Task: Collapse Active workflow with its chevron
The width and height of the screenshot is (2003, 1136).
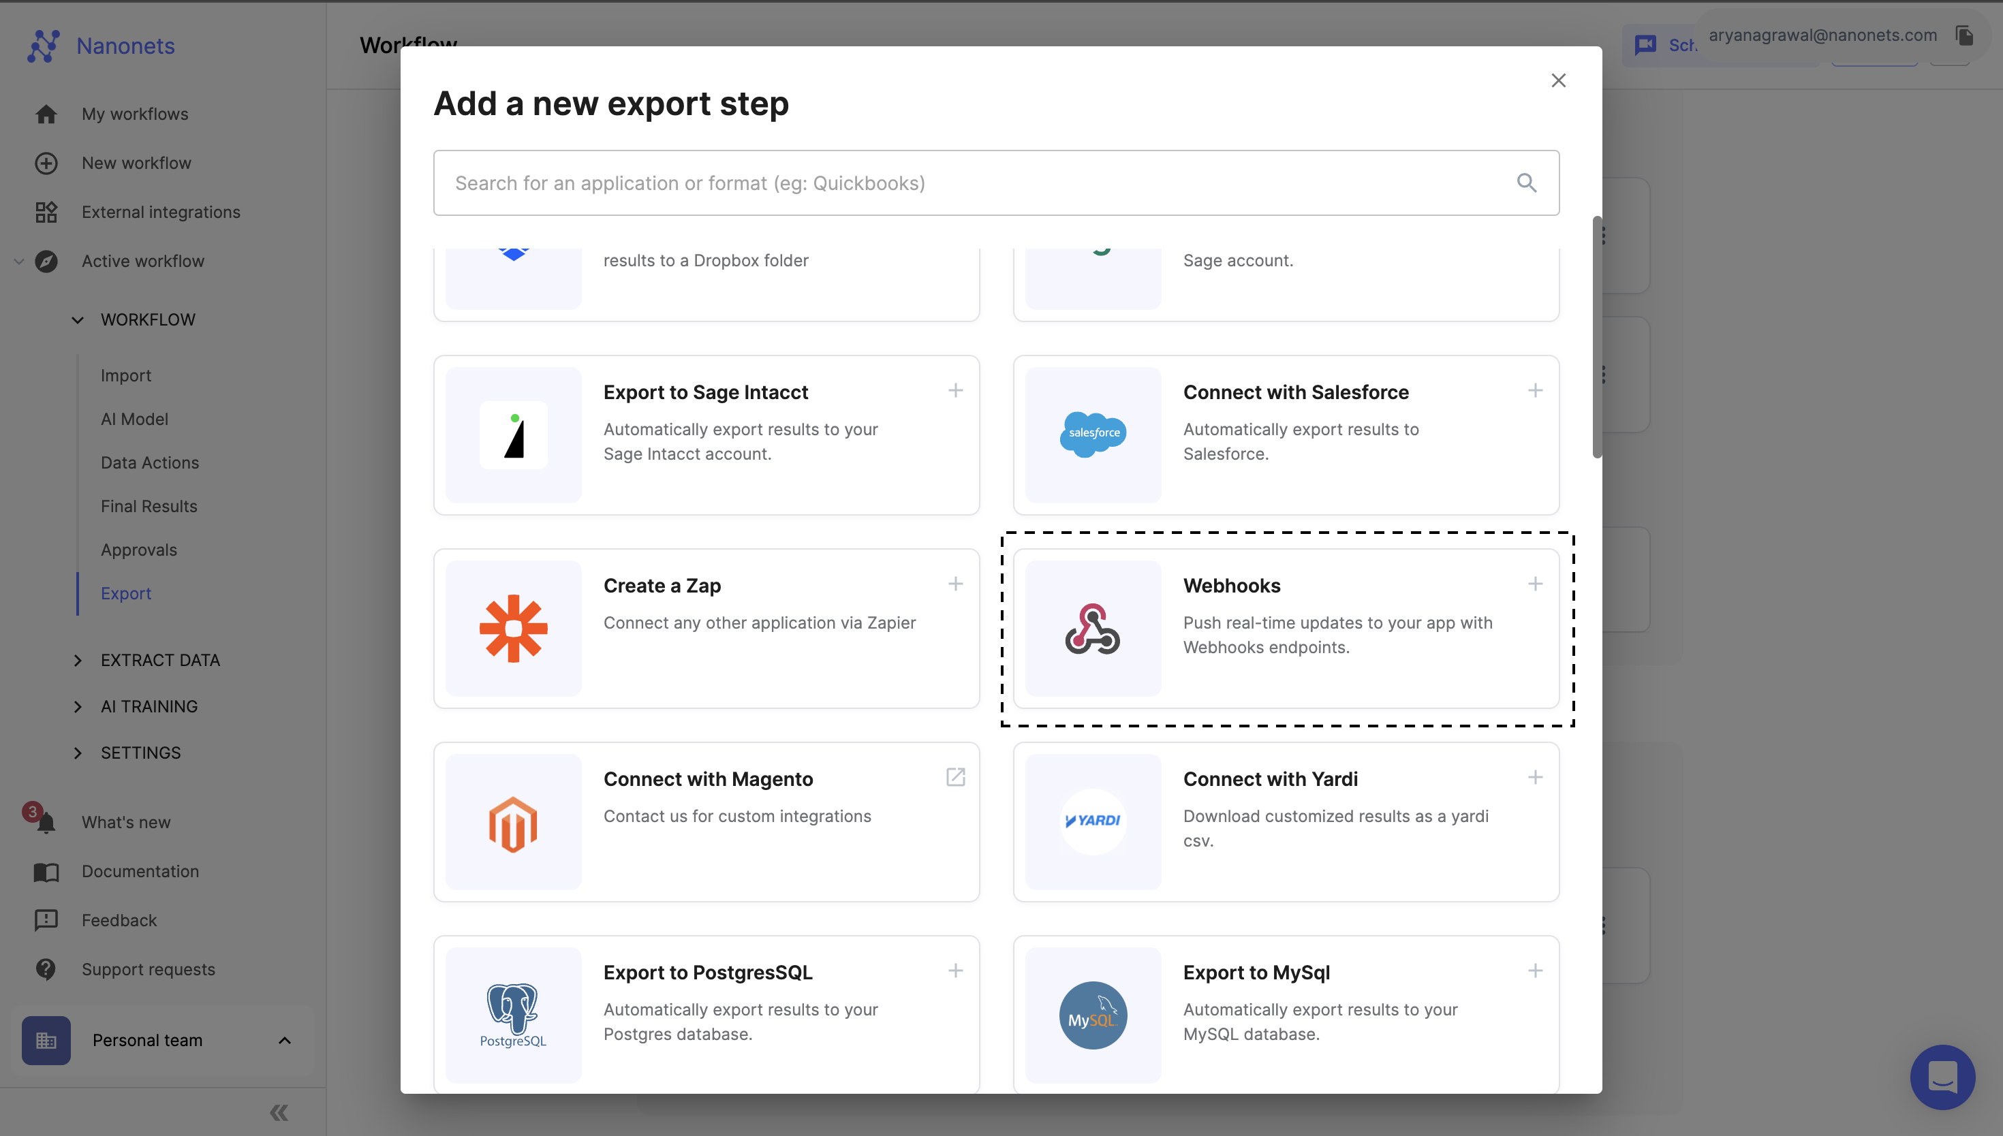Action: pos(20,262)
